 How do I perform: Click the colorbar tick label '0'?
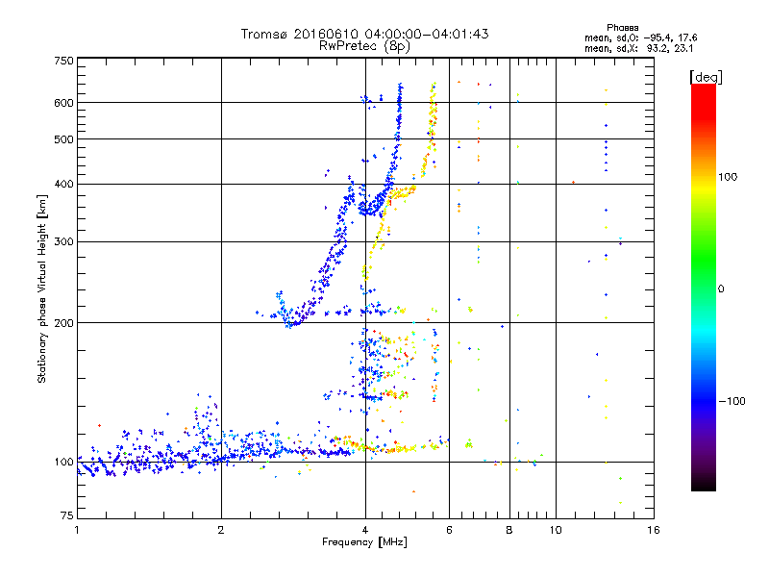721,289
